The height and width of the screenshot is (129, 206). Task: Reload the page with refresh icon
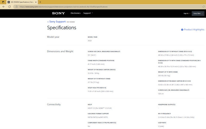click(10, 7)
